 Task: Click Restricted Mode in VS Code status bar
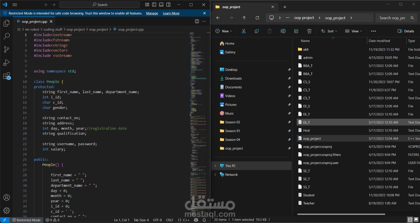(27, 220)
